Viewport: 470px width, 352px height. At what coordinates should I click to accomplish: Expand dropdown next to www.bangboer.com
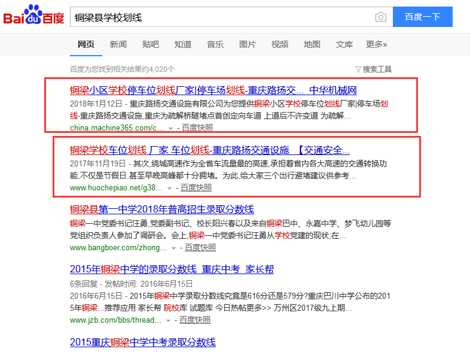coord(173,248)
